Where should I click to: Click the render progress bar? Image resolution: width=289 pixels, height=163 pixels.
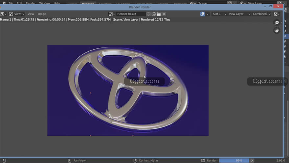(x=234, y=160)
